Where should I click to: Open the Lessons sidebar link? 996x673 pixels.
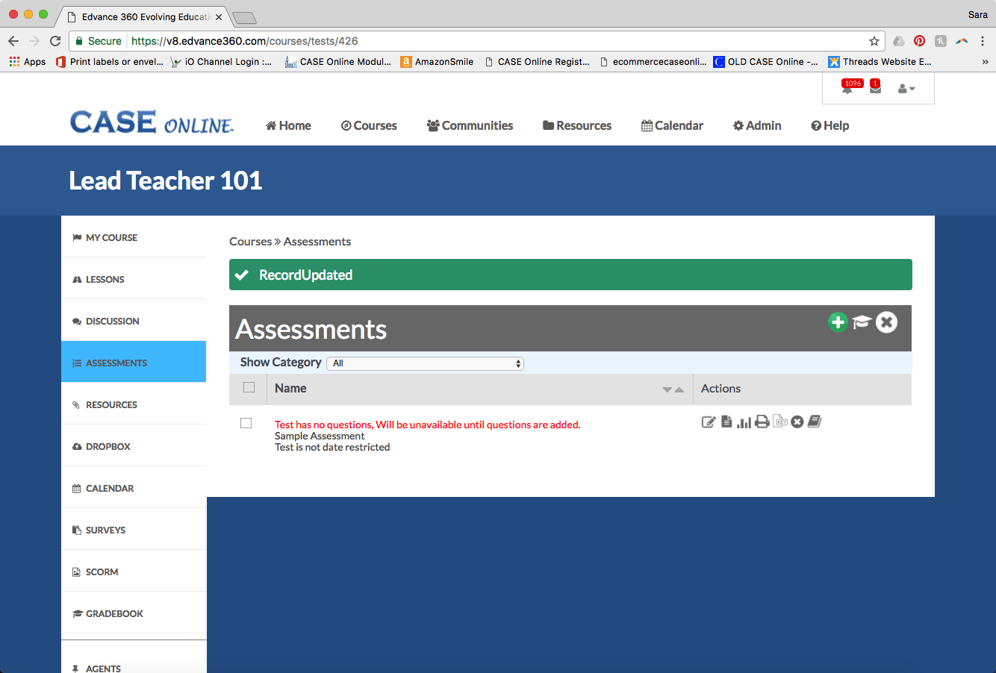105,279
